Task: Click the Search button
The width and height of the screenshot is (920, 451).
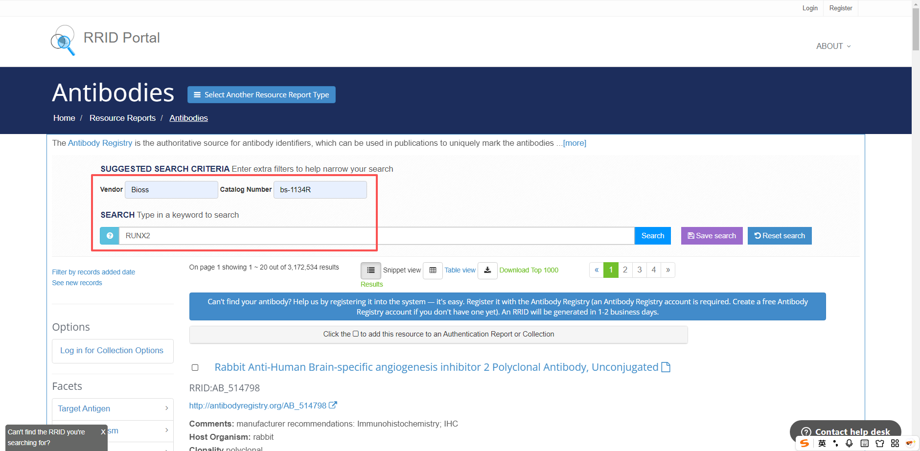Action: pyautogui.click(x=652, y=236)
